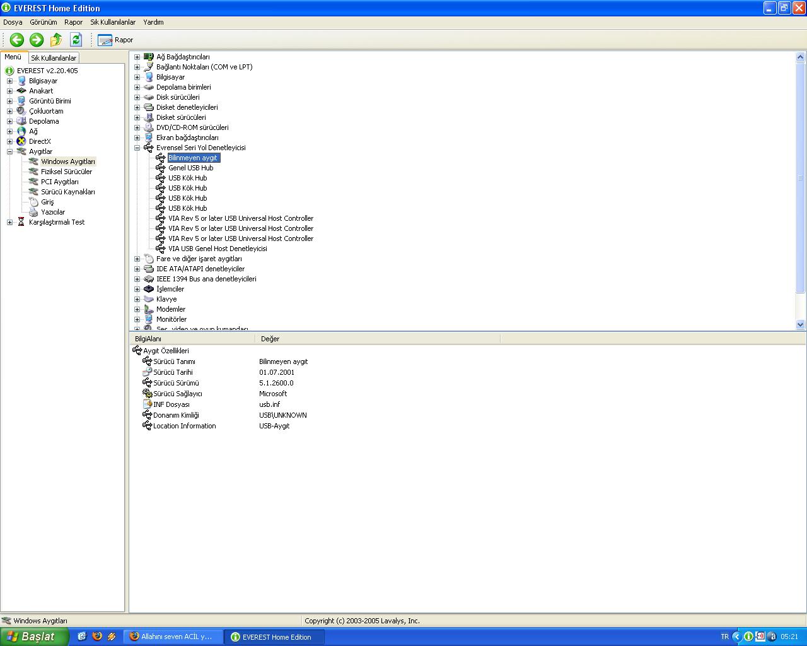Click the Karşılaştırmalı Test hourglass icon
This screenshot has height=646, width=807.
21,222
